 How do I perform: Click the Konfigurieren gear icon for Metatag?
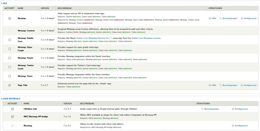coord(242,18)
